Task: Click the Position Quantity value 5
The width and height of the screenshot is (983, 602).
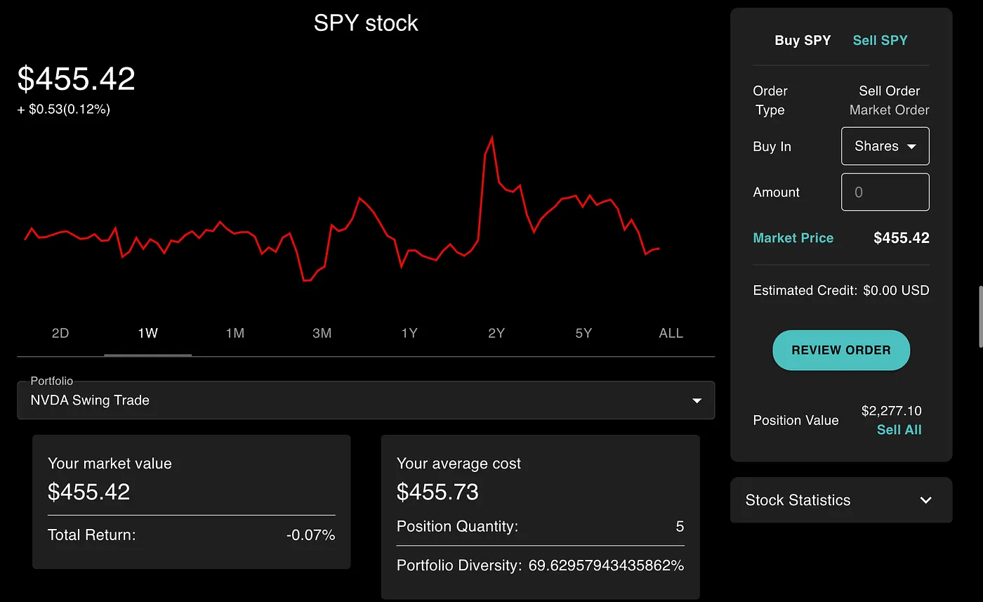Action: tap(680, 526)
